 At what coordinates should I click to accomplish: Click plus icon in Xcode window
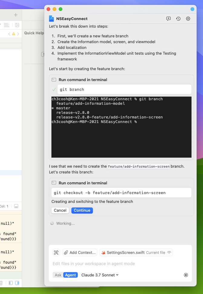[16, 15]
